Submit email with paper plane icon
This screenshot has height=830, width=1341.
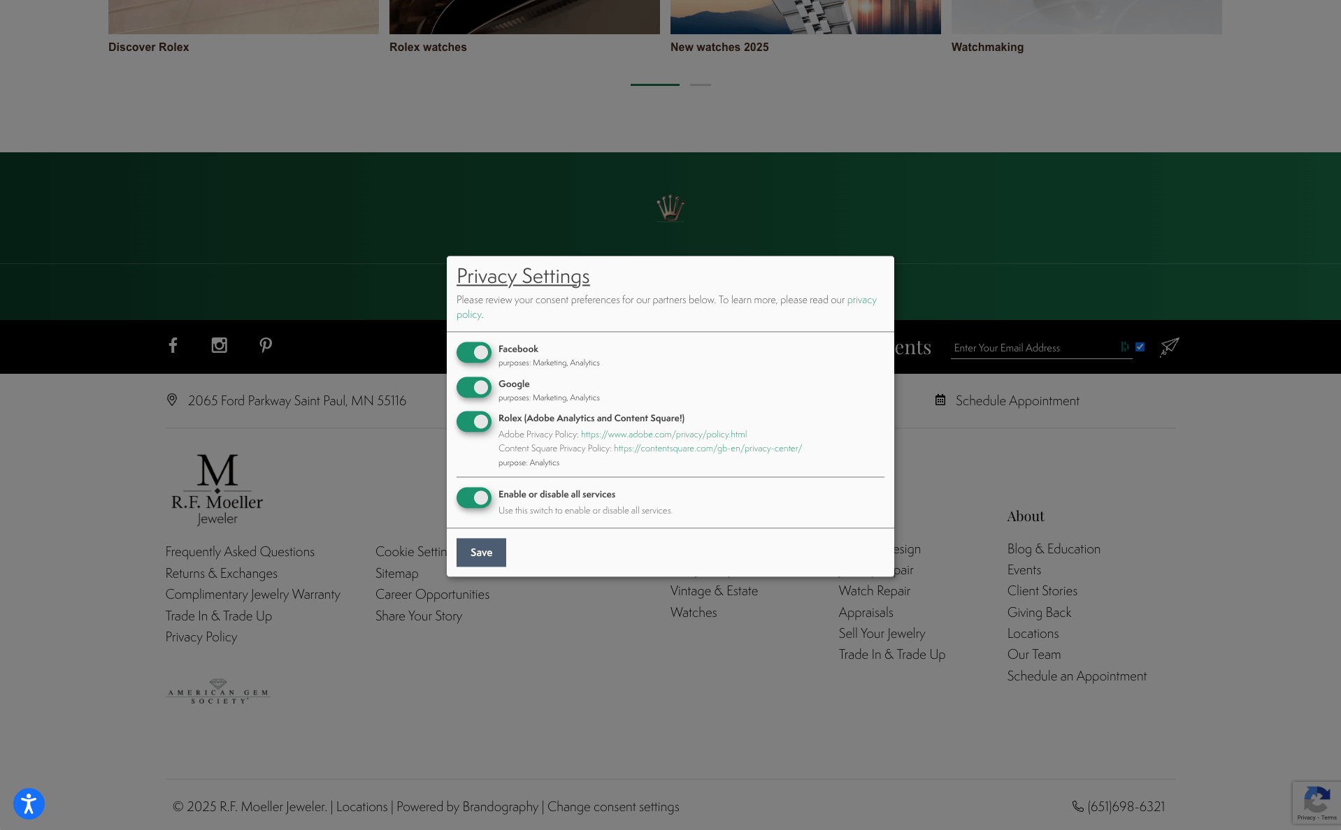[x=1170, y=347]
